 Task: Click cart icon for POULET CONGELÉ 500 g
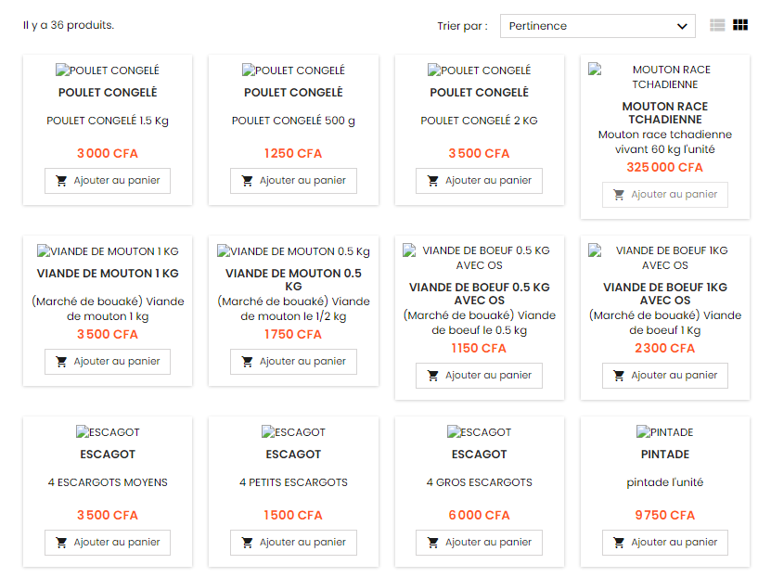pos(247,181)
